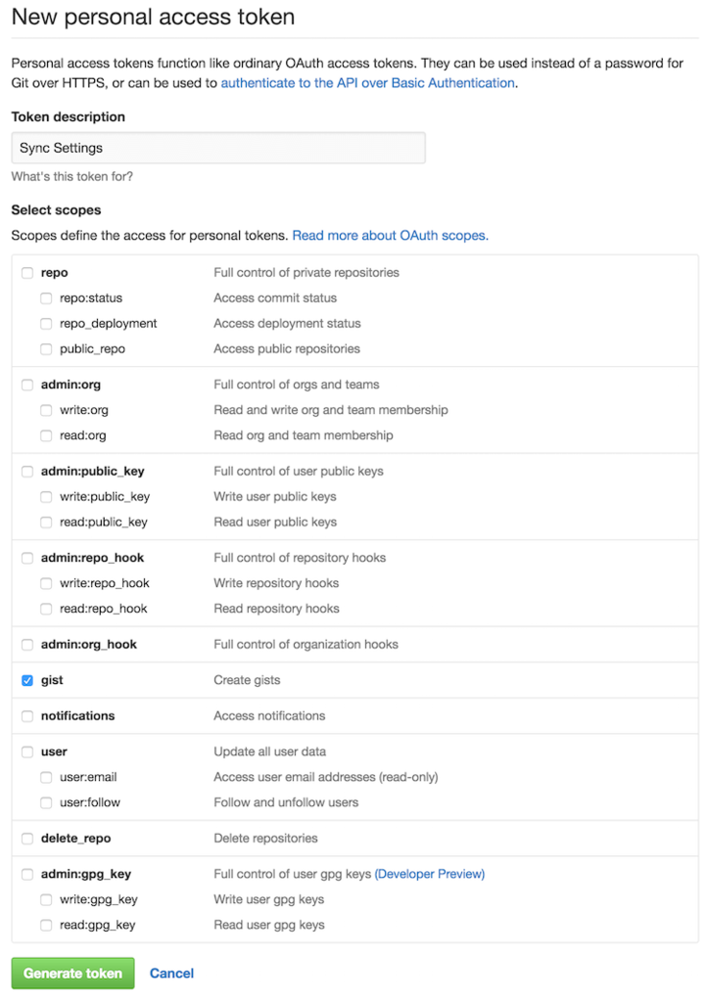The image size is (708, 1002).
Task: Open Read more about OAuth scopes link
Action: 390,236
